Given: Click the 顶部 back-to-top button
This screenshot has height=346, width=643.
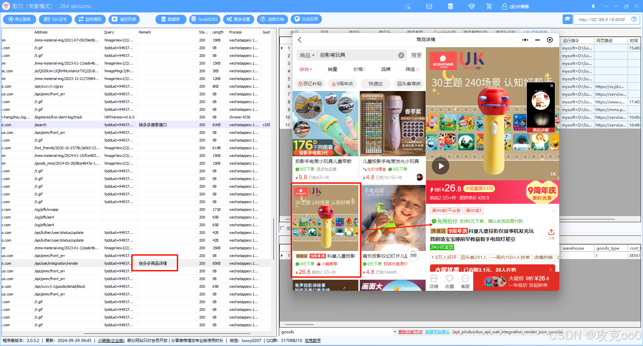Looking at the screenshot, I should point(413,254).
